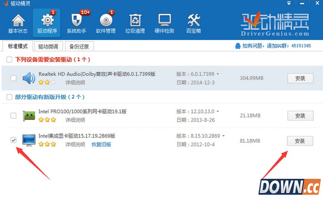Open the title bar dropdown menu arrow
Image resolution: width=323 pixels, height=197 pixels.
pyautogui.click(x=289, y=4)
